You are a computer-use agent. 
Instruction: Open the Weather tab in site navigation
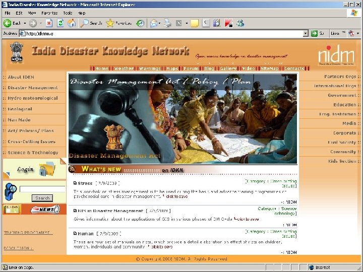pos(124,68)
